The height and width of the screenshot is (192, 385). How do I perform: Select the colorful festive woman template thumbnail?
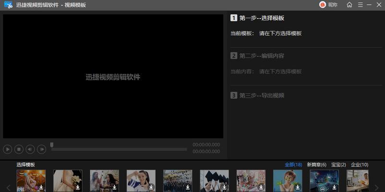31,180
